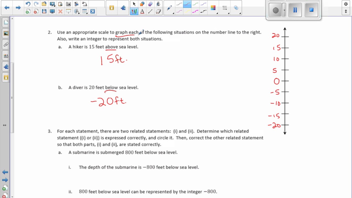This screenshot has width=352, height=198.
Task: Open the screen capture camera tool
Action: pos(68,4)
